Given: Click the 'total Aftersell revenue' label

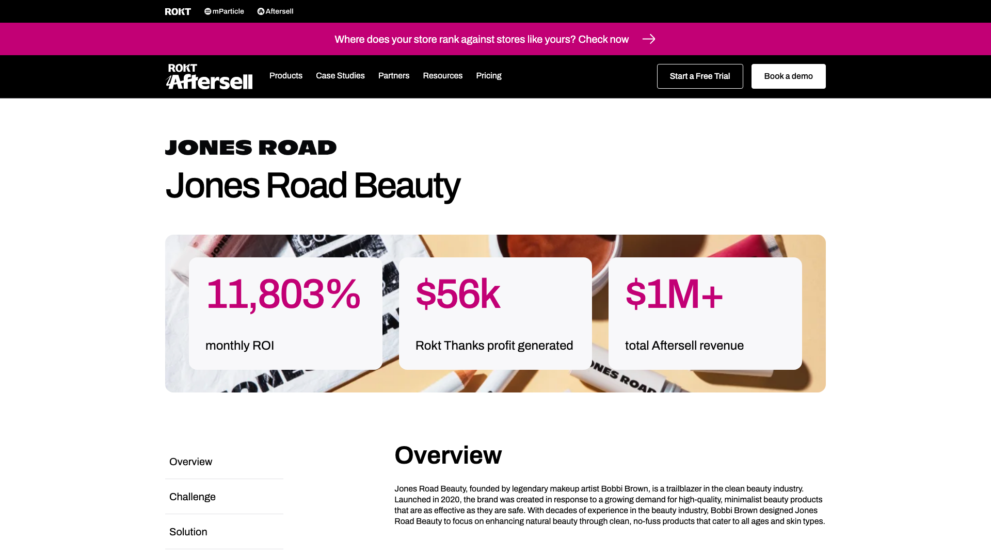Looking at the screenshot, I should pos(684,346).
